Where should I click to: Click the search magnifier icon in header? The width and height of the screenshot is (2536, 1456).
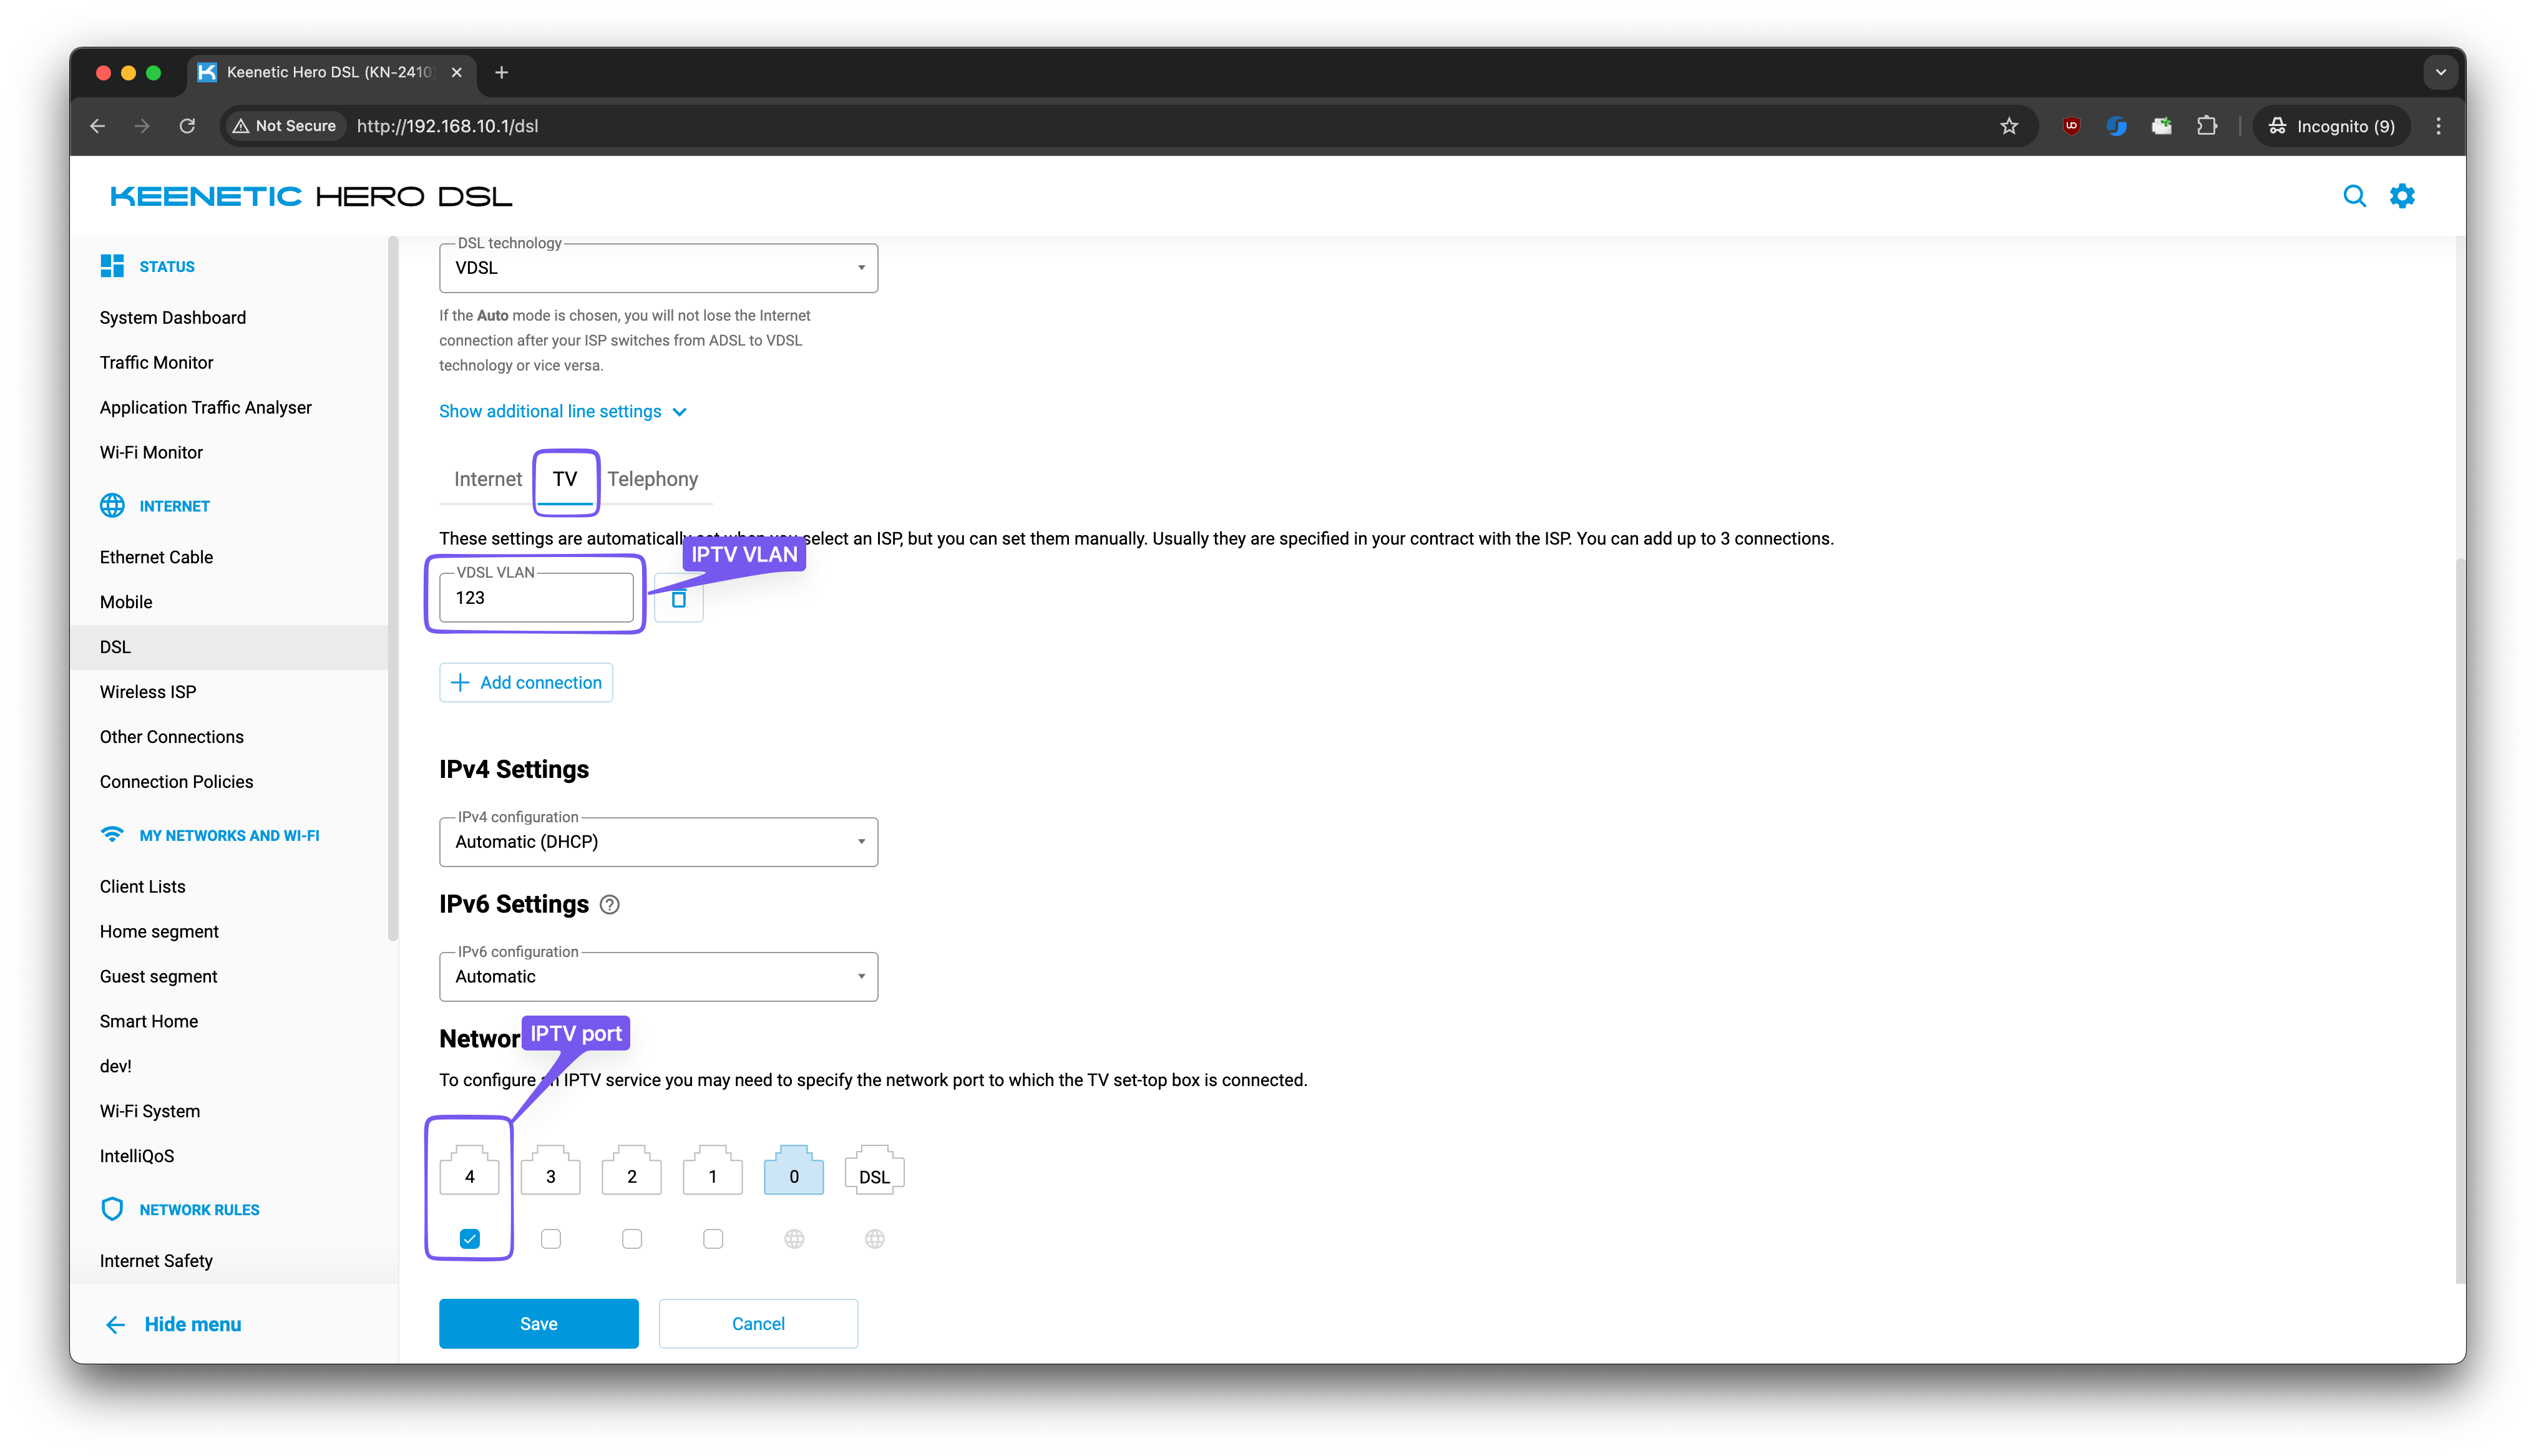tap(2354, 196)
